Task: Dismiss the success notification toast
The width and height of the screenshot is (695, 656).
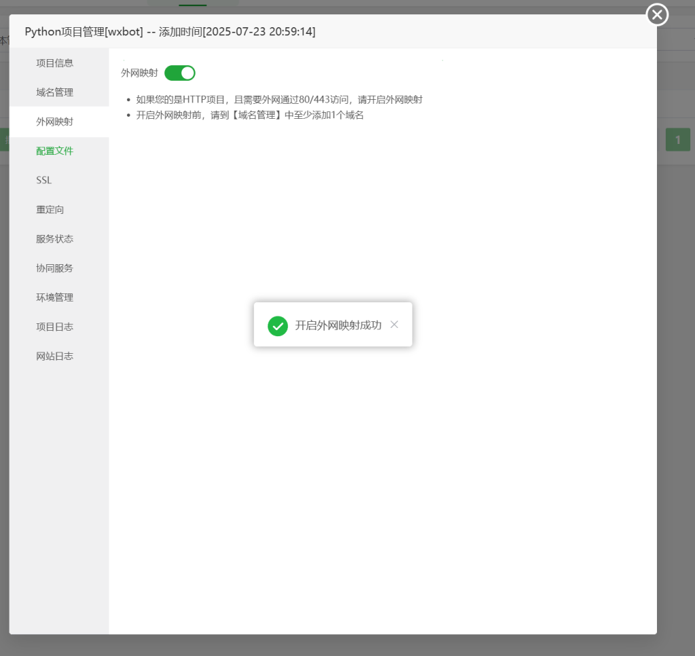Action: click(394, 325)
